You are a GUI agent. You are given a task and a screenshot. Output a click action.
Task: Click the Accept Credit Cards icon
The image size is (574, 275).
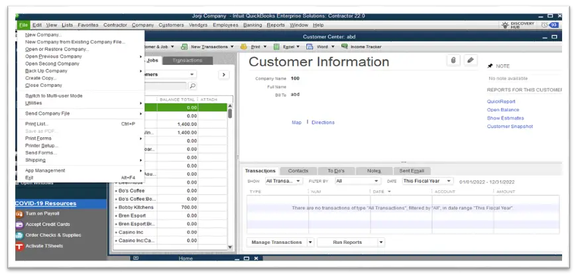coord(19,225)
